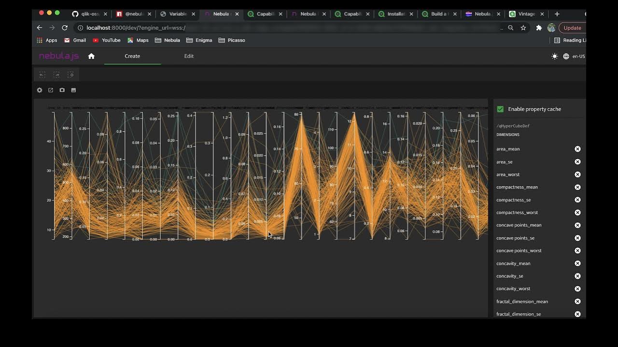Go forward in the browser
Viewport: 618px width, 347px height.
[x=52, y=28]
